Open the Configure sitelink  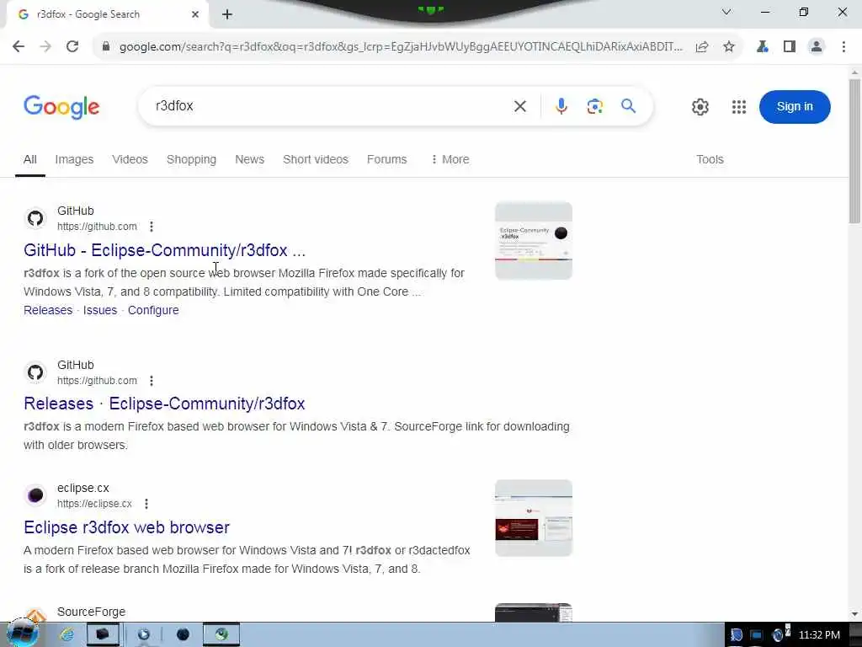[153, 310]
